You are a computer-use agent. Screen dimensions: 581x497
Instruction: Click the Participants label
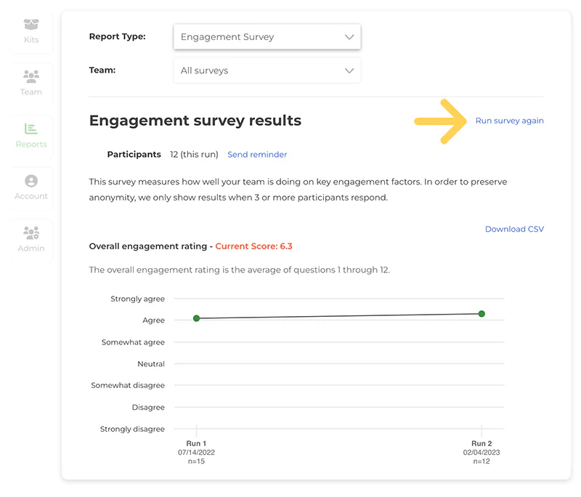(134, 155)
